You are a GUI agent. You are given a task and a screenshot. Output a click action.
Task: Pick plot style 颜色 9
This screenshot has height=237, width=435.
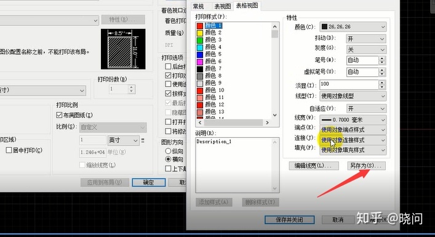(x=213, y=83)
